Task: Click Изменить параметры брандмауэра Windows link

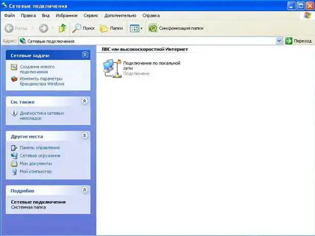Action: click(42, 81)
